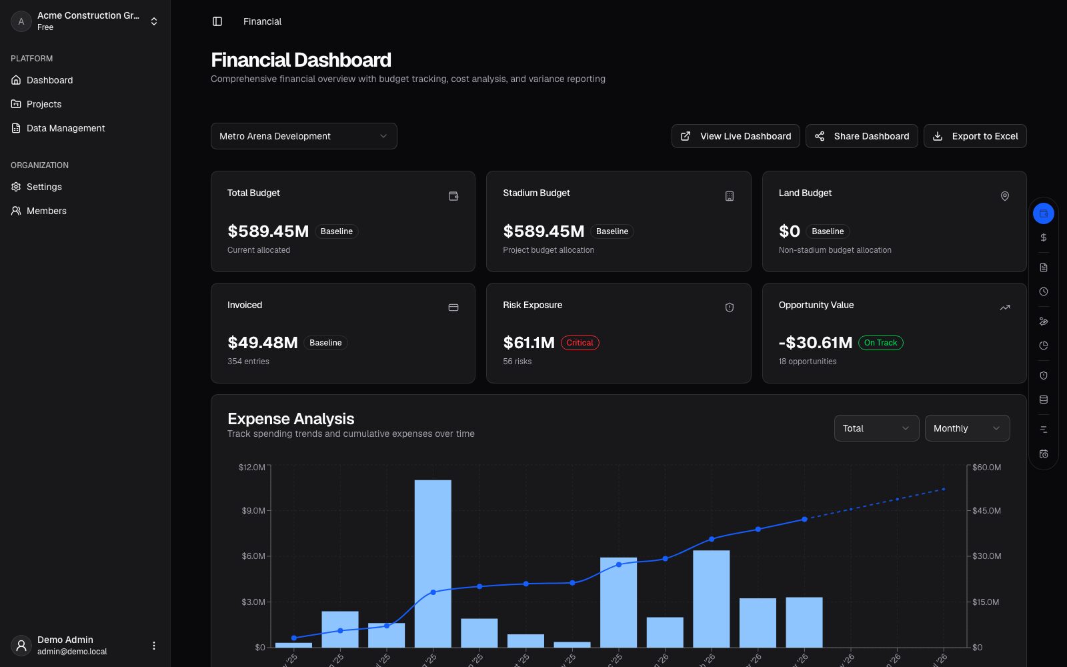1067x667 pixels.
Task: Click the shield alert icon in right rail
Action: [x=1044, y=376]
